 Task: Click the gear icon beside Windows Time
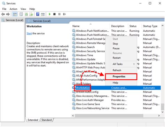point(74,55)
